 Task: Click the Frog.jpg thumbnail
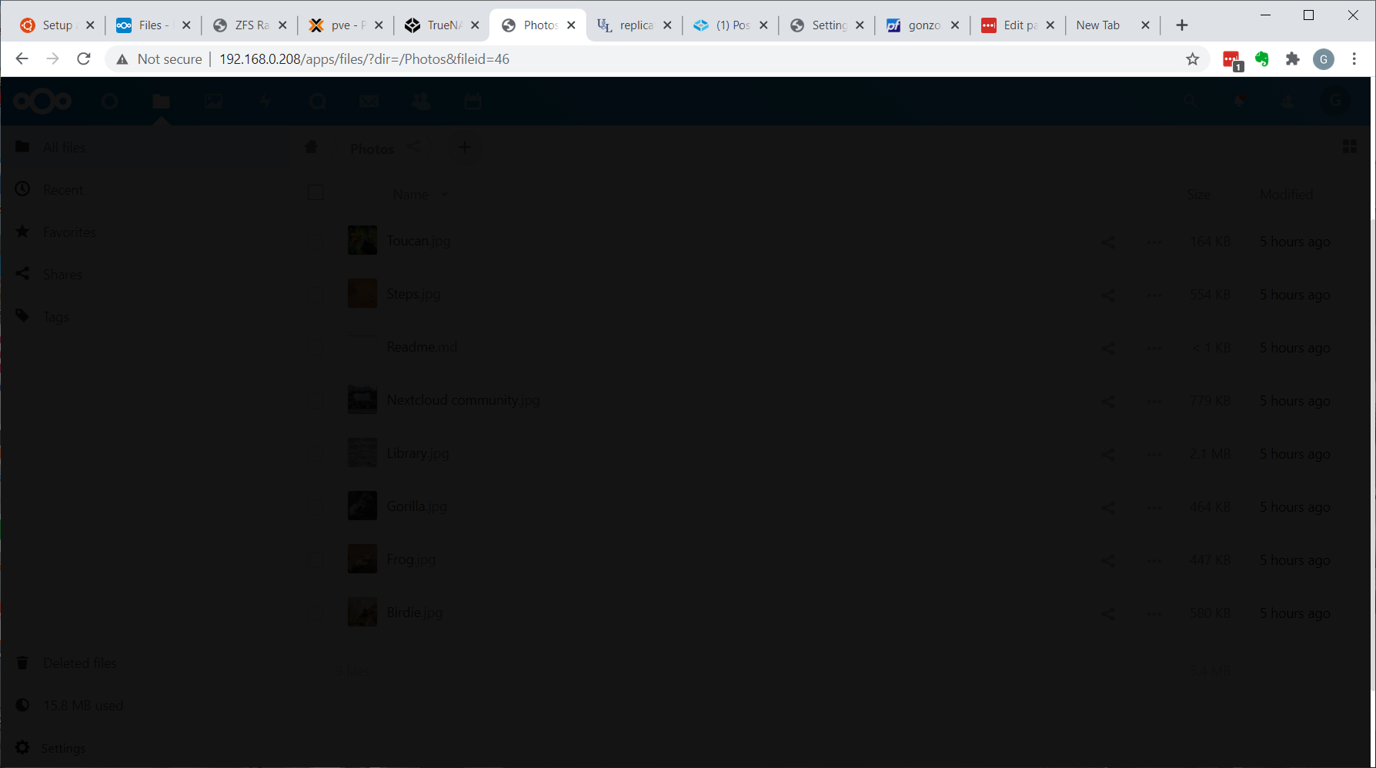[362, 559]
